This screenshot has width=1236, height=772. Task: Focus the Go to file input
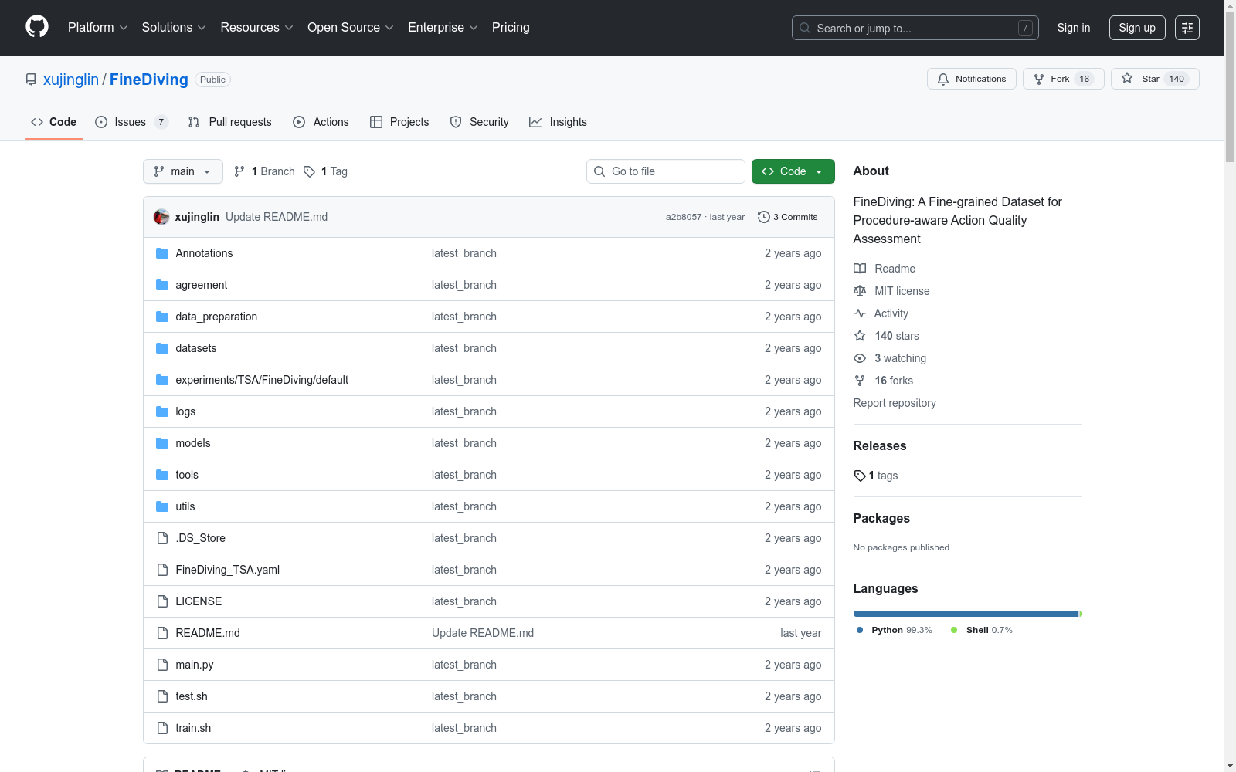click(666, 171)
